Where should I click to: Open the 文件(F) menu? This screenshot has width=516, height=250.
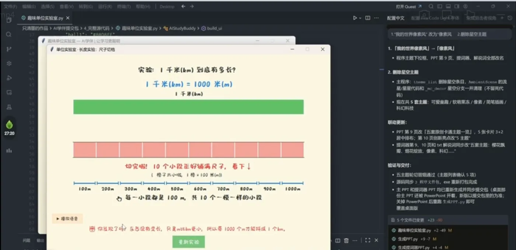click(10, 6)
